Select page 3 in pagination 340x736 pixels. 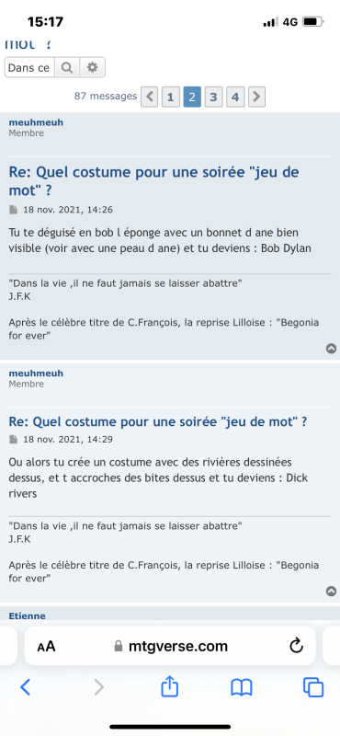pos(213,98)
